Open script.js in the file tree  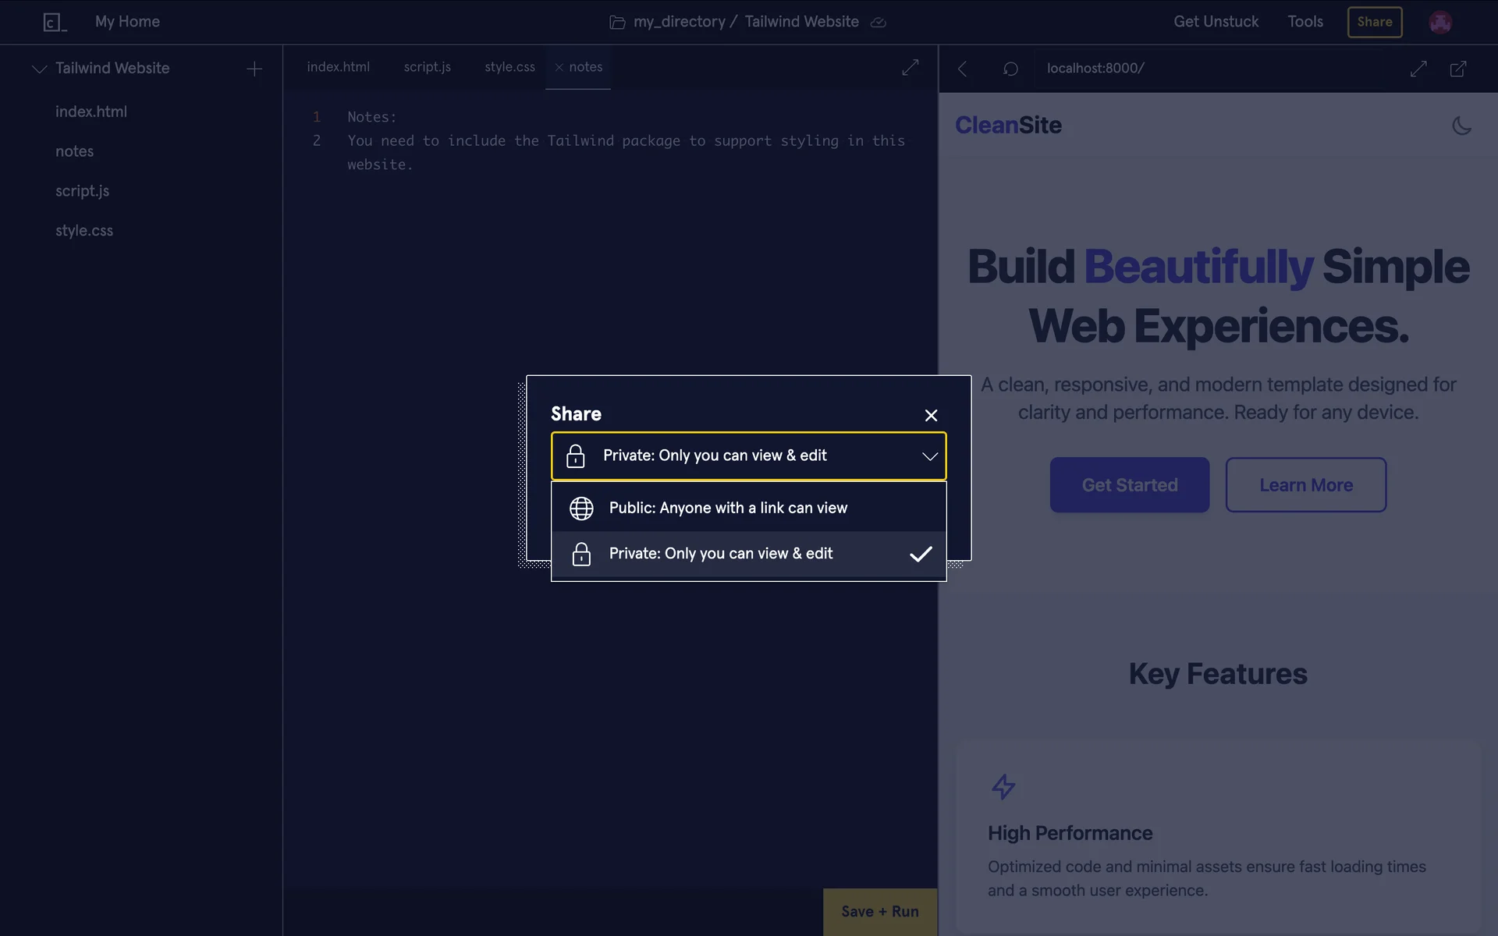82,191
